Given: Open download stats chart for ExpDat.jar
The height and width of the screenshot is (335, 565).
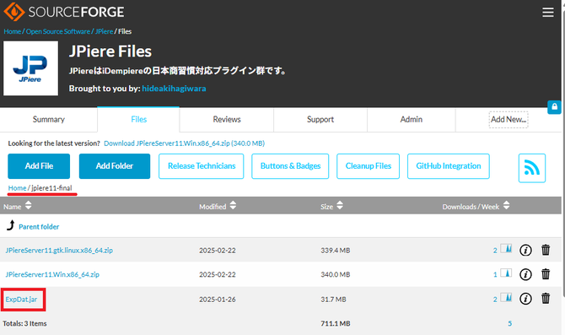Looking at the screenshot, I should [506, 298].
